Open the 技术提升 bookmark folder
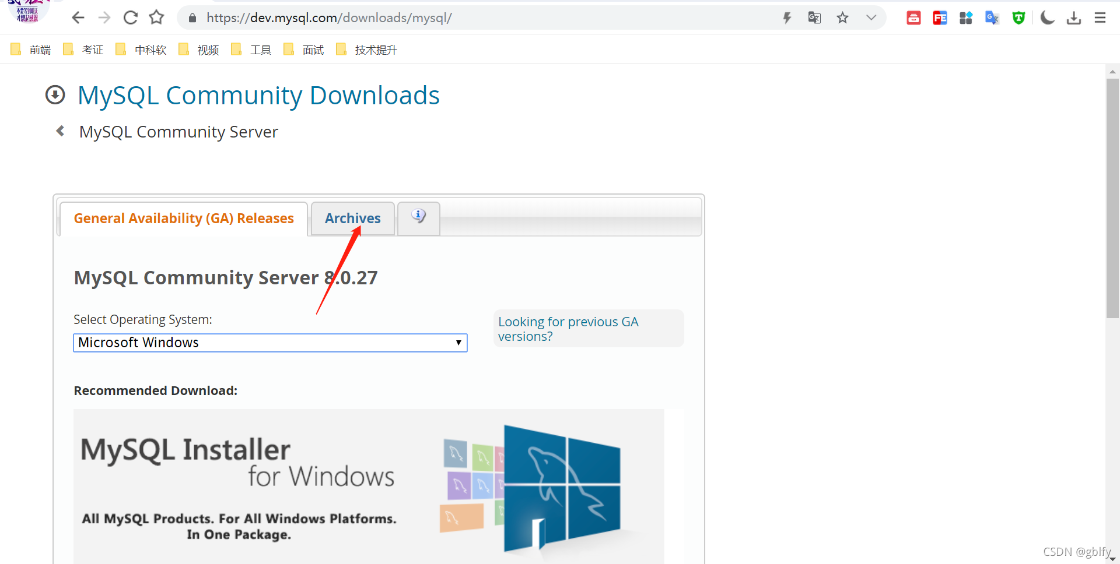Image resolution: width=1120 pixels, height=564 pixels. coord(367,50)
